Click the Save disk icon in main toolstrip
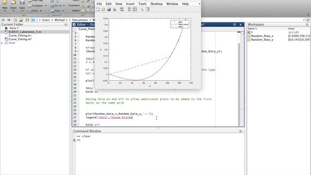311x175 pixels. click(x=22, y=2)
